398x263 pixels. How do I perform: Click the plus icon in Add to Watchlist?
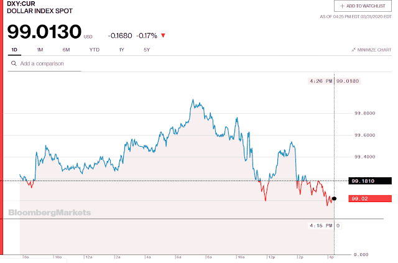tap(342, 6)
